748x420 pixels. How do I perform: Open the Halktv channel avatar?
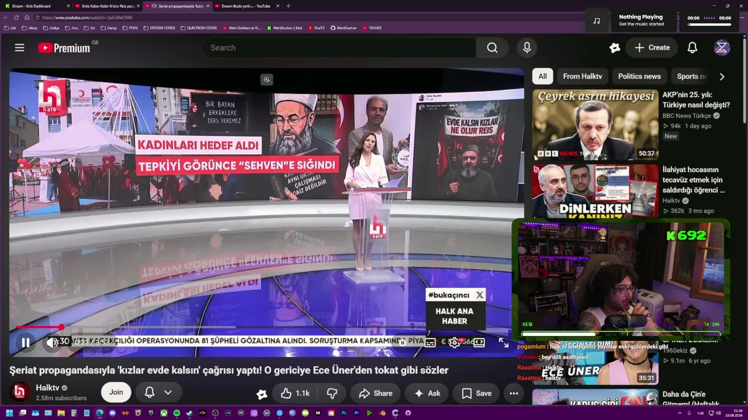point(20,392)
